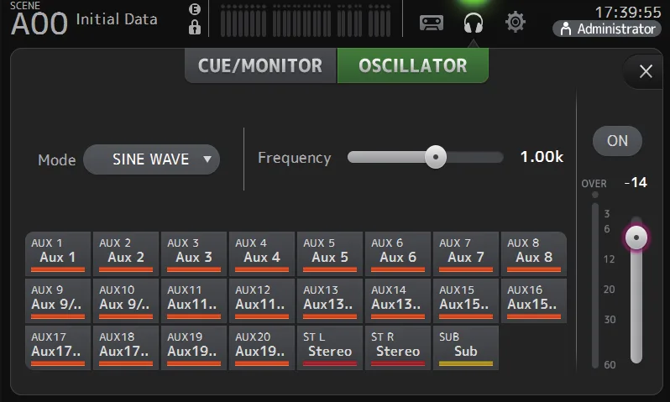The width and height of the screenshot is (670, 402).
Task: Toggle oscillator assign to AUX 5
Action: point(329,253)
